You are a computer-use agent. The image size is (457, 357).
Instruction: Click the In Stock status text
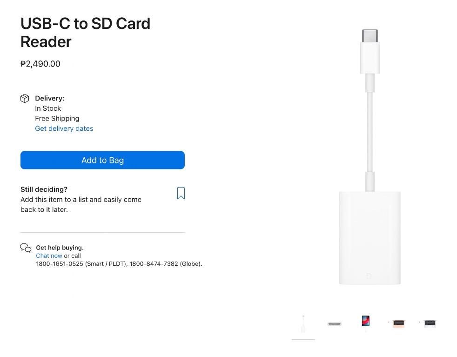pos(48,108)
